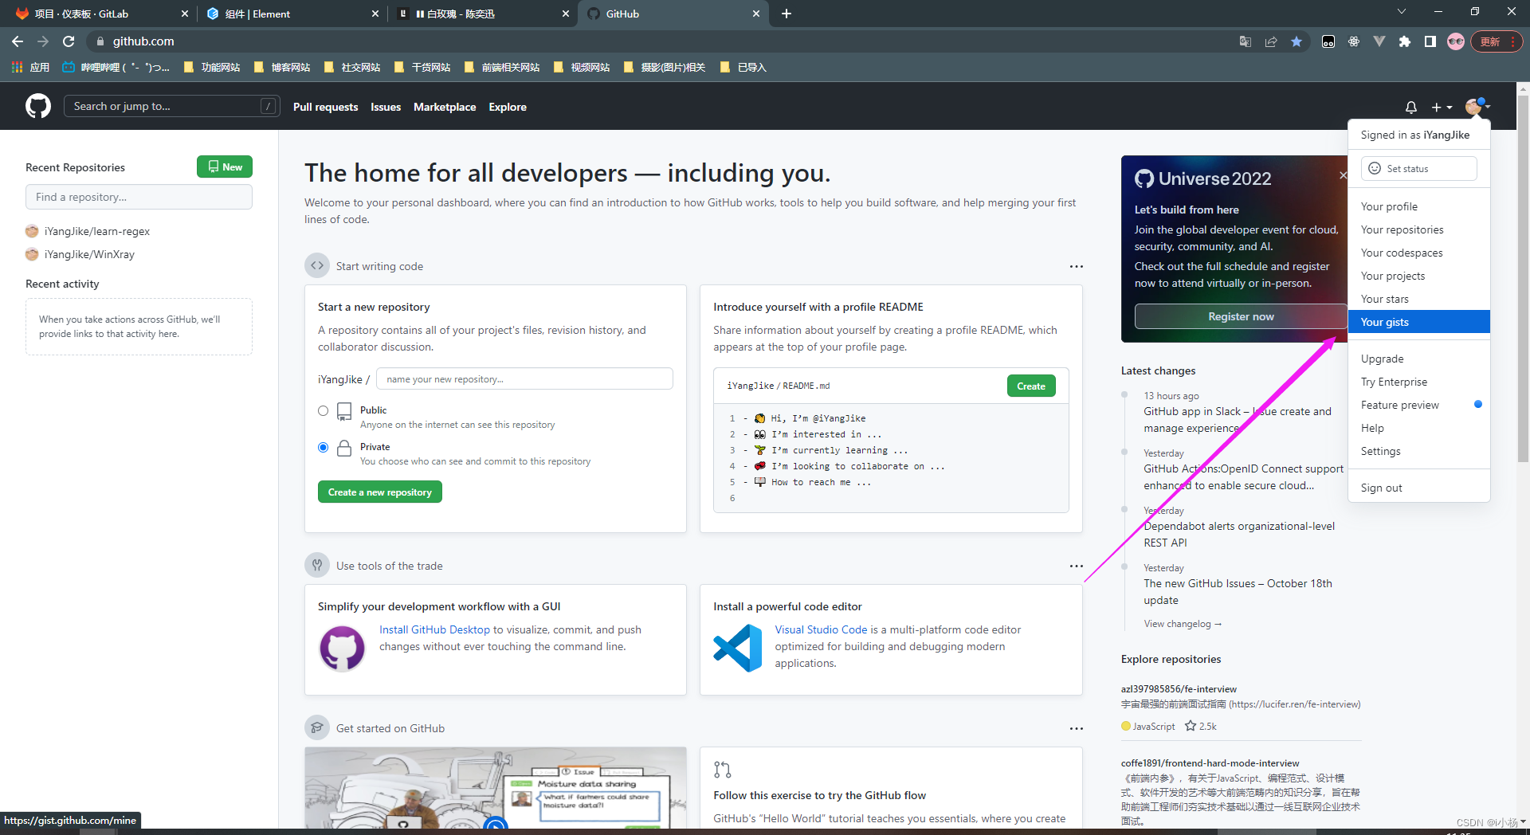Go to Explore in the header

tap(508, 107)
